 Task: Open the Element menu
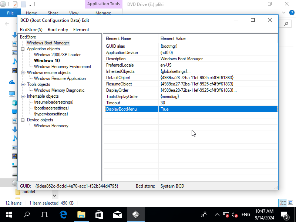(x=81, y=30)
